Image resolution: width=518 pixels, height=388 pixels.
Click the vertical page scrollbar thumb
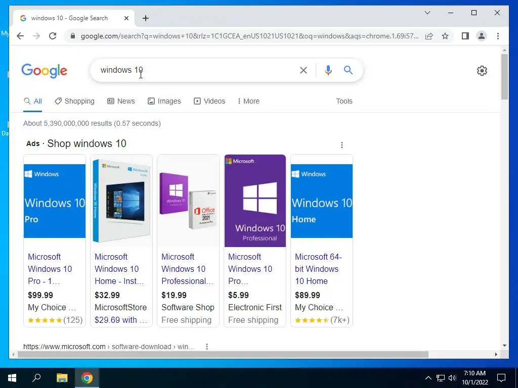click(504, 76)
